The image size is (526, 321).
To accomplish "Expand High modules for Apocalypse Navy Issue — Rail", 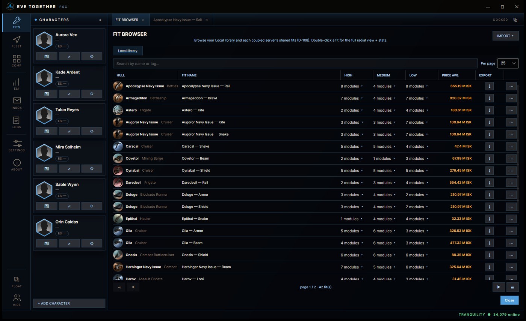I will pos(352,86).
